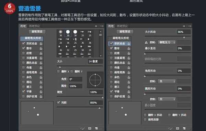This screenshot has height=131, width=206.
Task: Click the 大小抖动 slider under 86%
Action: (168, 36)
